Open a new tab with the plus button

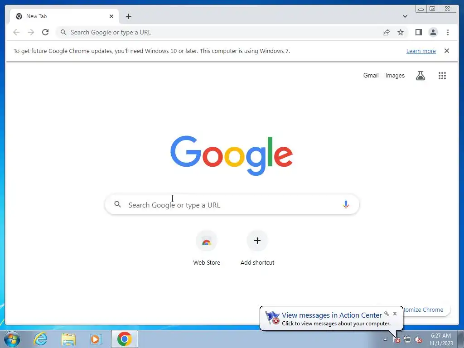click(x=128, y=16)
